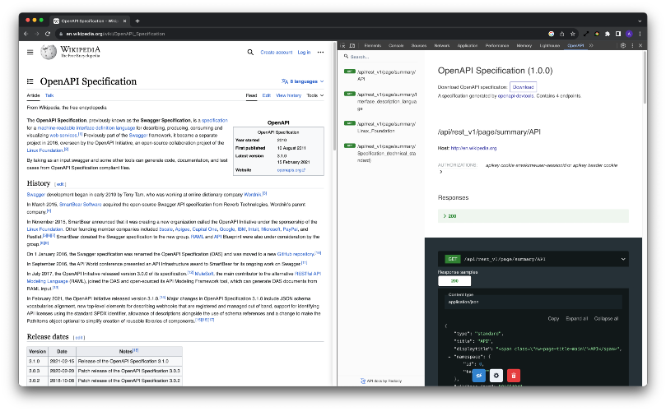The width and height of the screenshot is (666, 411).
Task: Click Create account on Wikipedia
Action: (276, 52)
